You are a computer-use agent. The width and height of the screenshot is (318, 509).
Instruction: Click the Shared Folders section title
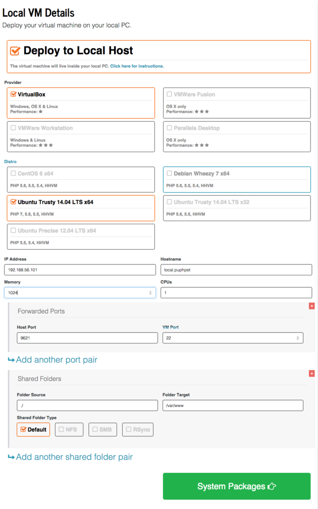pyautogui.click(x=39, y=378)
